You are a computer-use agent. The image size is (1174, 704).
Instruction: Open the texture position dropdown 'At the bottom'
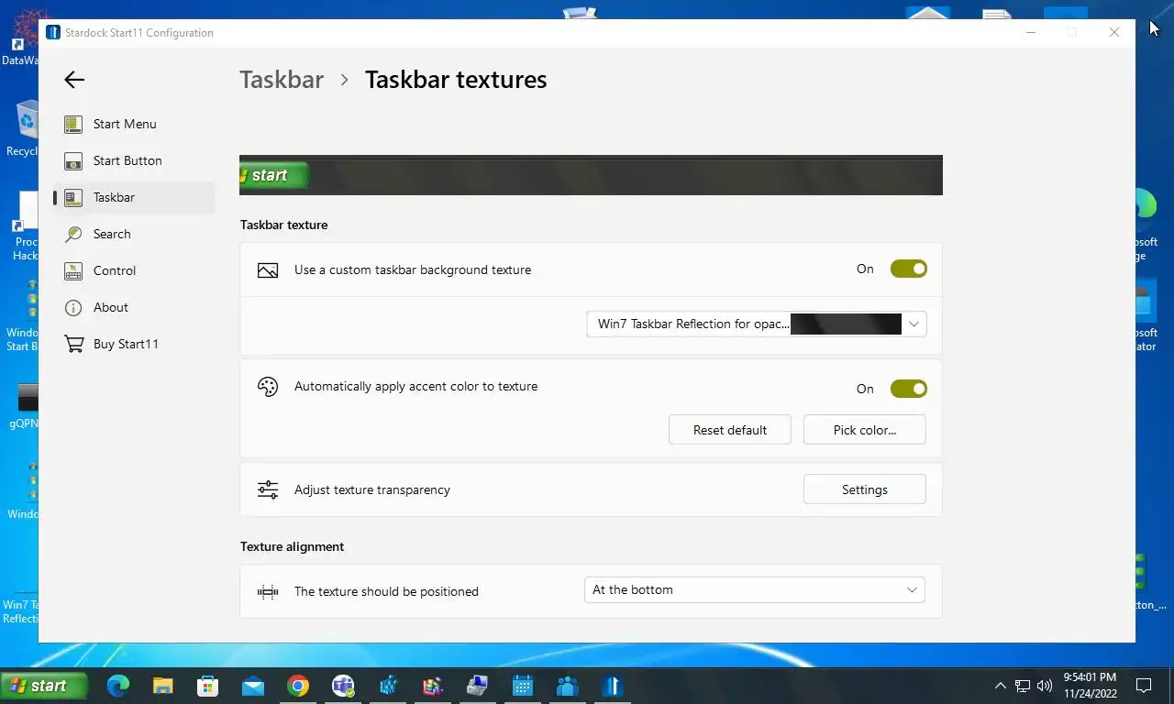point(754,589)
